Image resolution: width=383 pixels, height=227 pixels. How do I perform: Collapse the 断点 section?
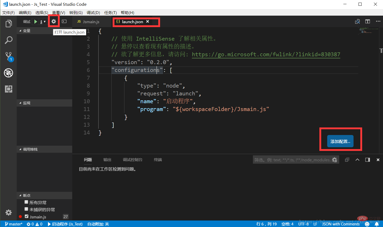pos(21,195)
